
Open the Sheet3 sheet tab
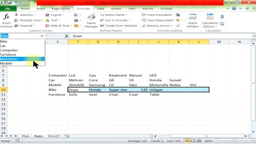(54, 136)
